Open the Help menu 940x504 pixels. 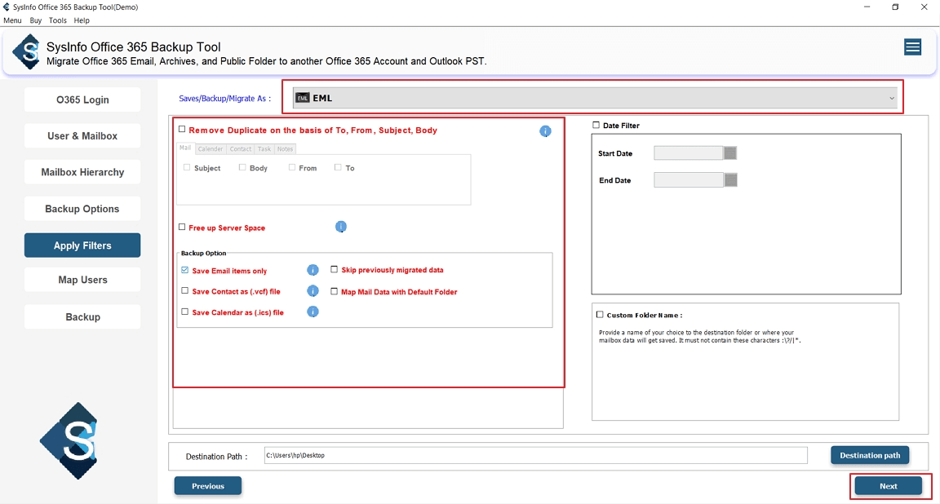[x=82, y=20]
